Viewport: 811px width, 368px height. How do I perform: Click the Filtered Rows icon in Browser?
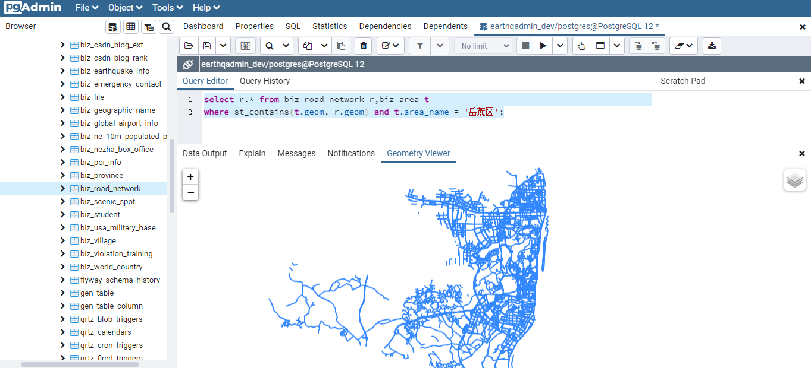pos(149,26)
